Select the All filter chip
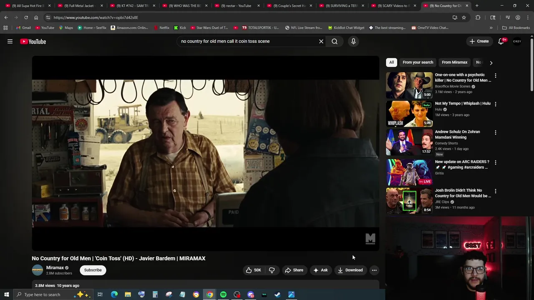 pos(391,62)
